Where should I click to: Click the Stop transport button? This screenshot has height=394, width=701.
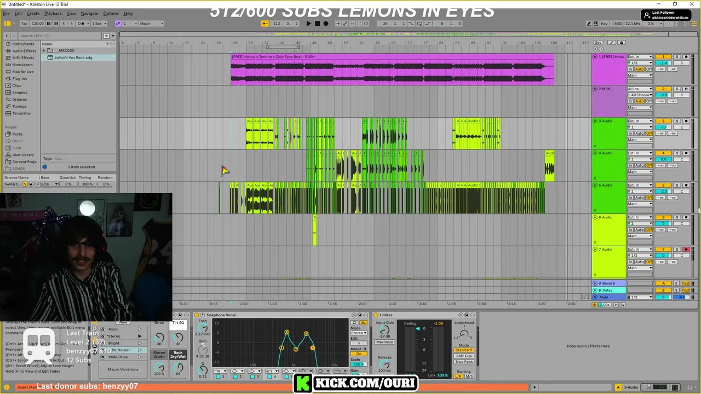[x=317, y=24]
